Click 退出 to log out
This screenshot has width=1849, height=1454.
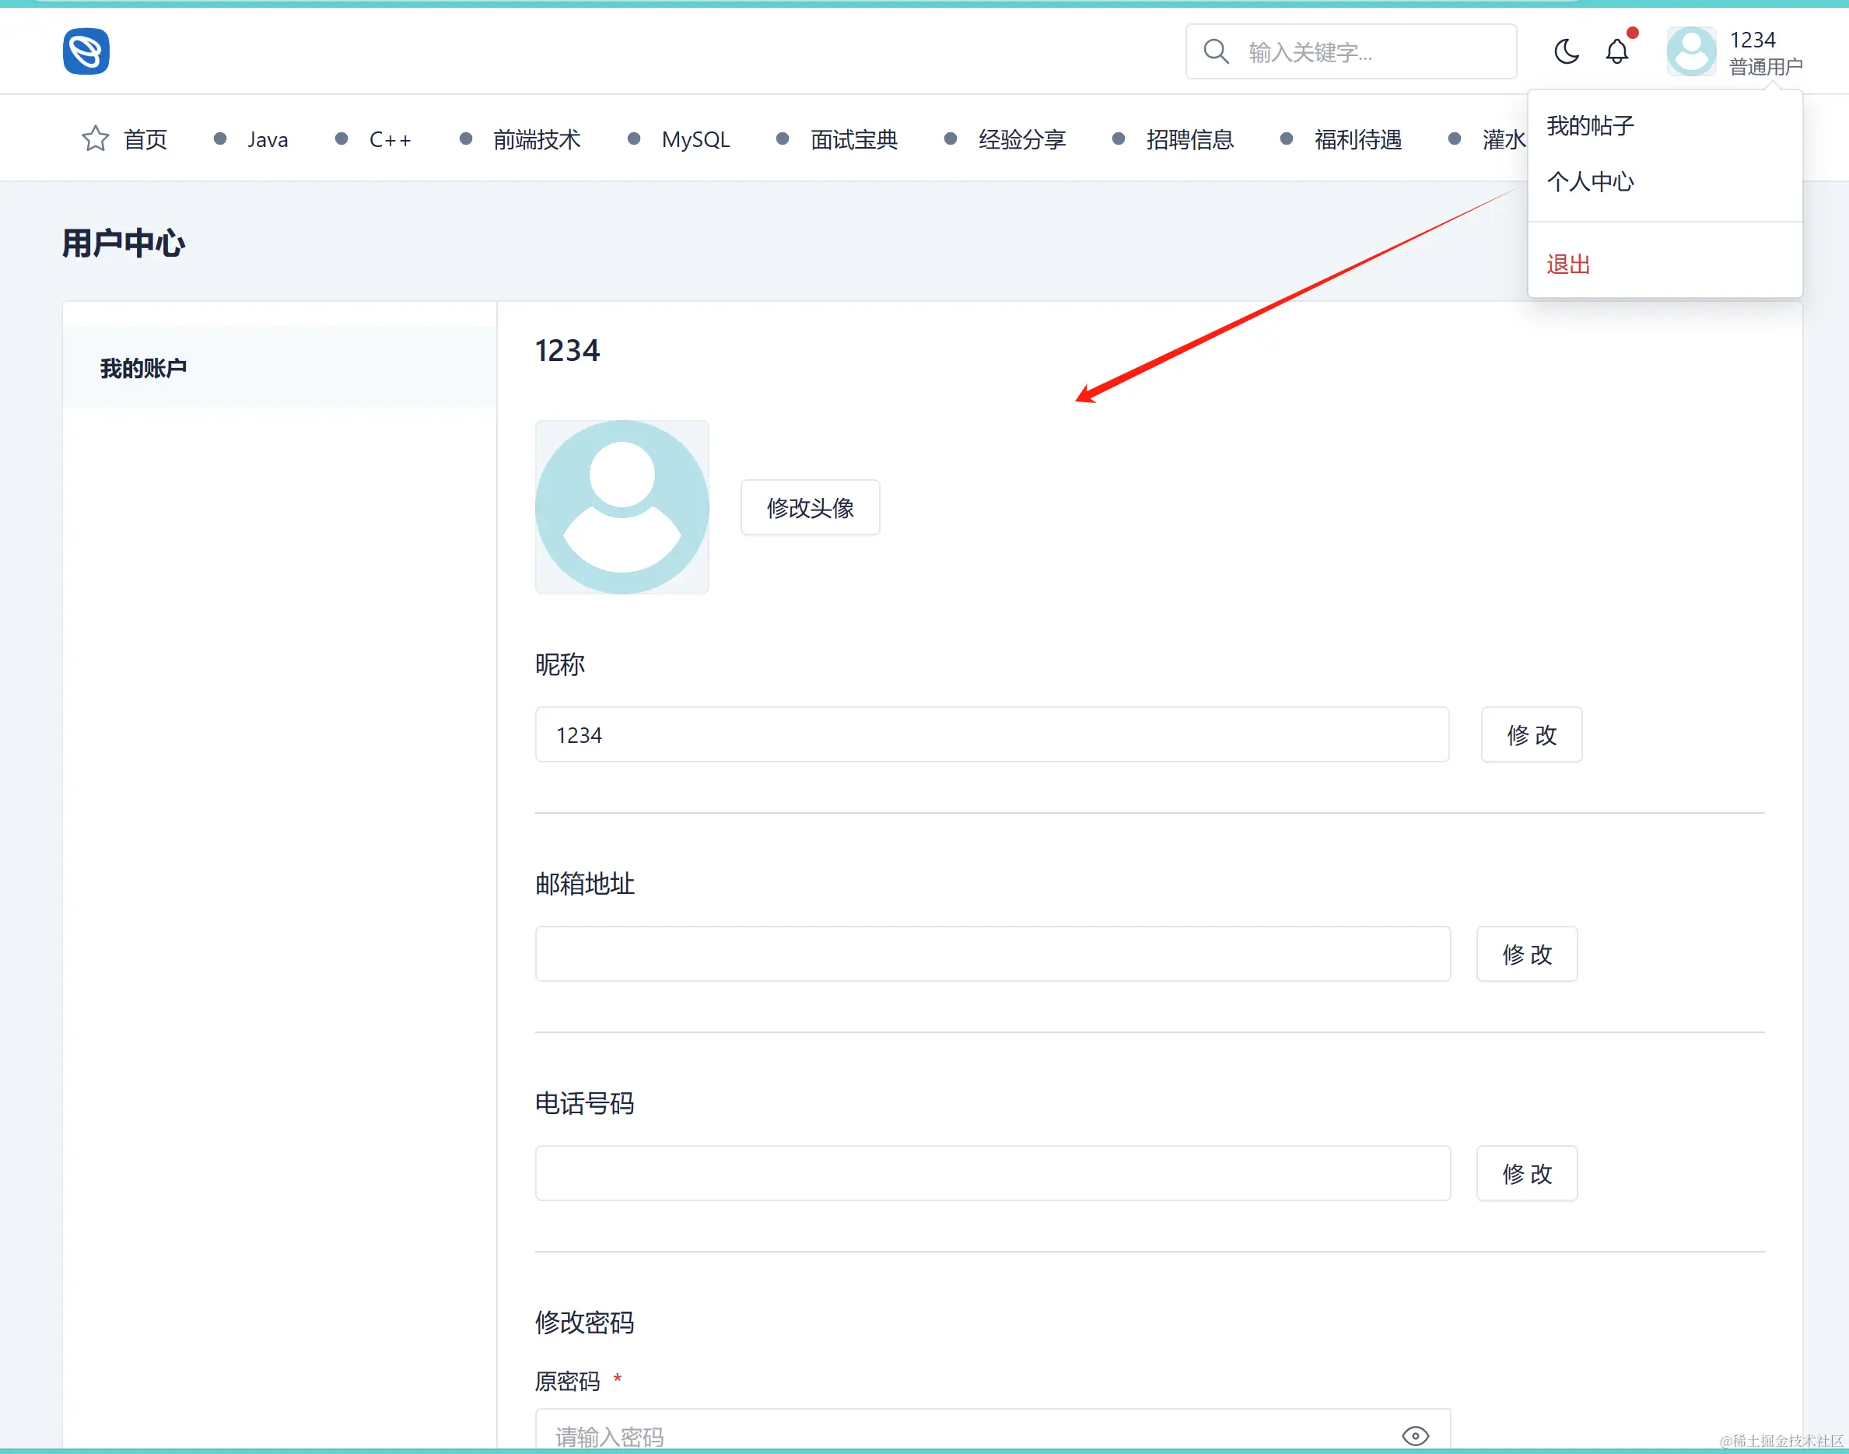pyautogui.click(x=1568, y=264)
